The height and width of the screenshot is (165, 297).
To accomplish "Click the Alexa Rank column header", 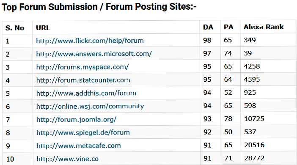I will tap(264, 27).
